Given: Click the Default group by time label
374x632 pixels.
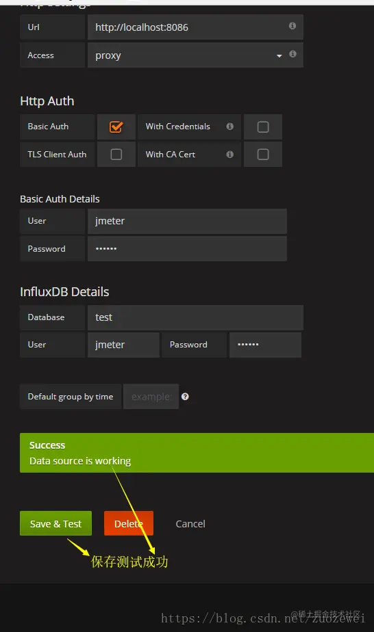Looking at the screenshot, I should [x=70, y=397].
